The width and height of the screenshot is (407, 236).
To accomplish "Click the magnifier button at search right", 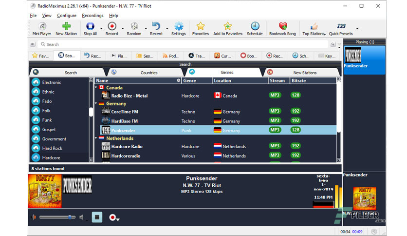I will pyautogui.click(x=333, y=44).
